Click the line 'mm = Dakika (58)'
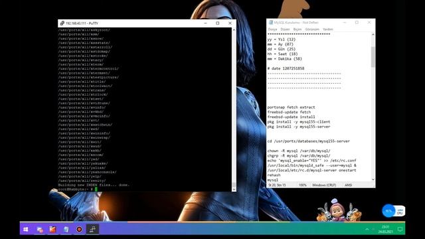Viewport: 425px width, 239px height. (285, 59)
